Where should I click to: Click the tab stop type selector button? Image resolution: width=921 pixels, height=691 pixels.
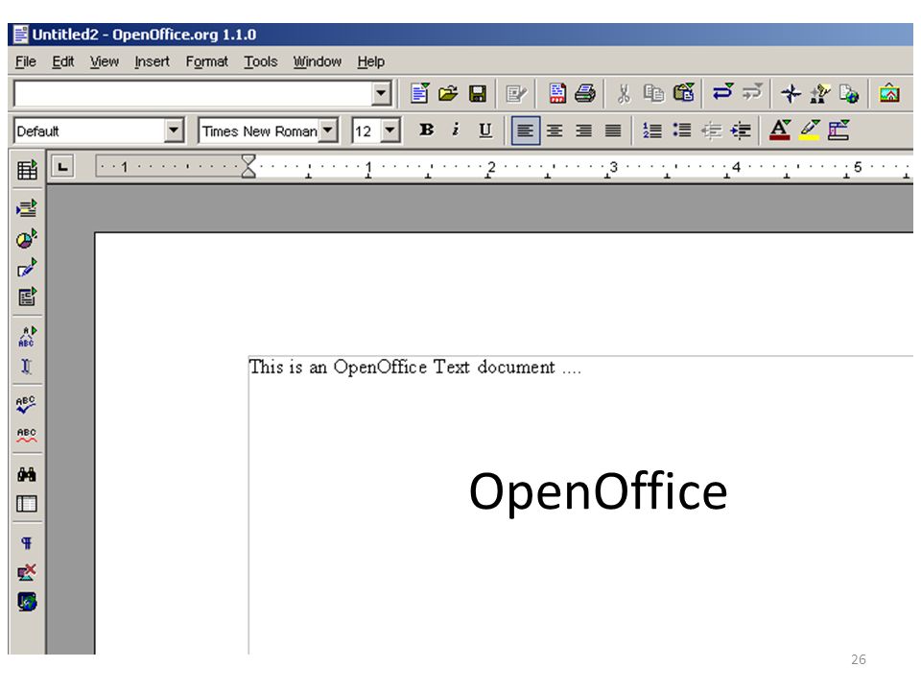(x=63, y=166)
